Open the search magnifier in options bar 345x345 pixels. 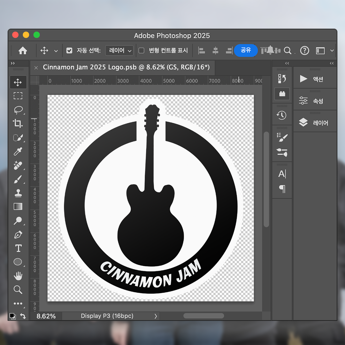tap(287, 50)
